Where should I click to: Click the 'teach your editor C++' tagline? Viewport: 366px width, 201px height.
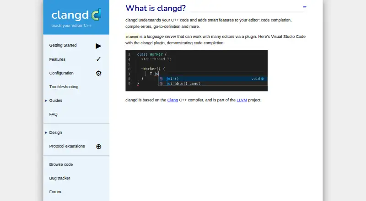(71, 26)
